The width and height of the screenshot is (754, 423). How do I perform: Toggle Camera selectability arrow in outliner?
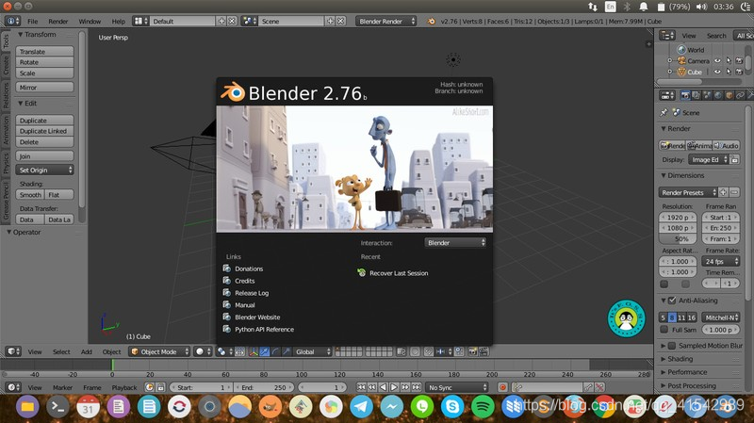[729, 60]
